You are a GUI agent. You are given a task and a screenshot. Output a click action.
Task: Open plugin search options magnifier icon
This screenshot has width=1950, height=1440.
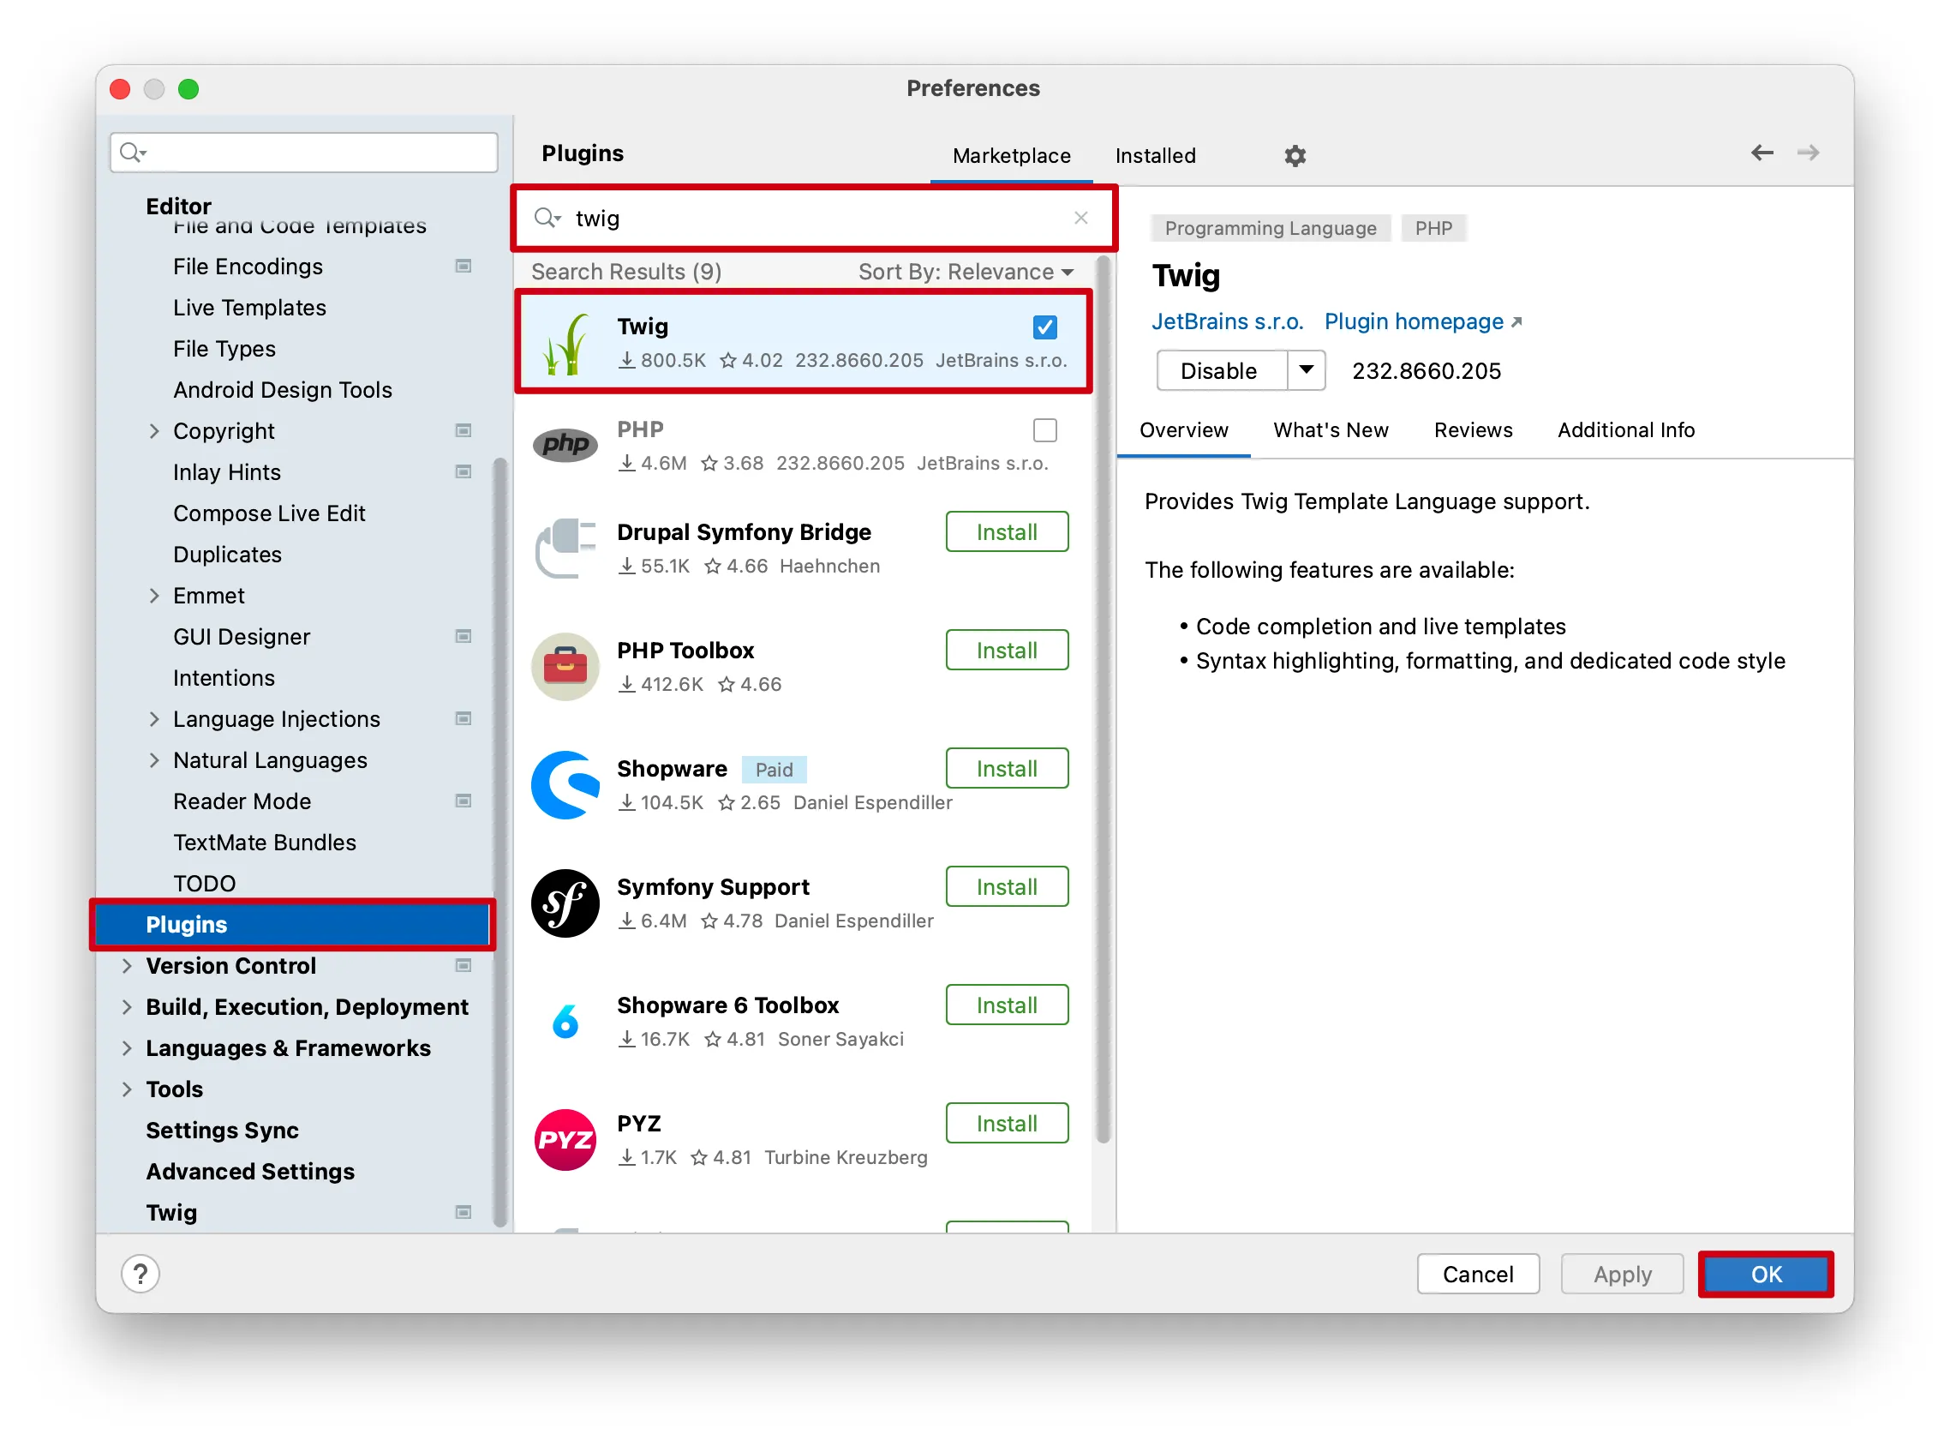[547, 217]
